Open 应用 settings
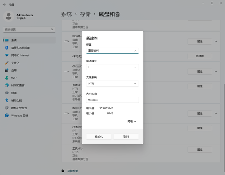225x175 pixels. point(29,70)
